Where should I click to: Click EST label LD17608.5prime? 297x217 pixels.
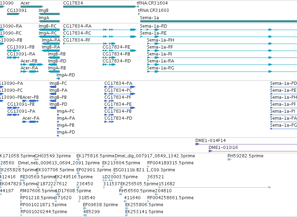pos(73,191)
